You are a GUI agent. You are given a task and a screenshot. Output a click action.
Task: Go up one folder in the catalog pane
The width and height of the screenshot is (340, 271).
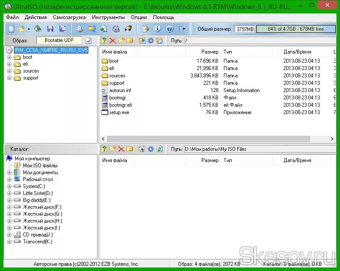coord(104,149)
